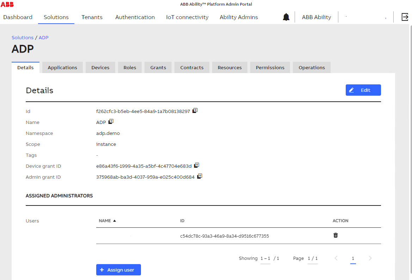Go to previous page chevron
This screenshot has width=412, height=280.
[x=336, y=258]
